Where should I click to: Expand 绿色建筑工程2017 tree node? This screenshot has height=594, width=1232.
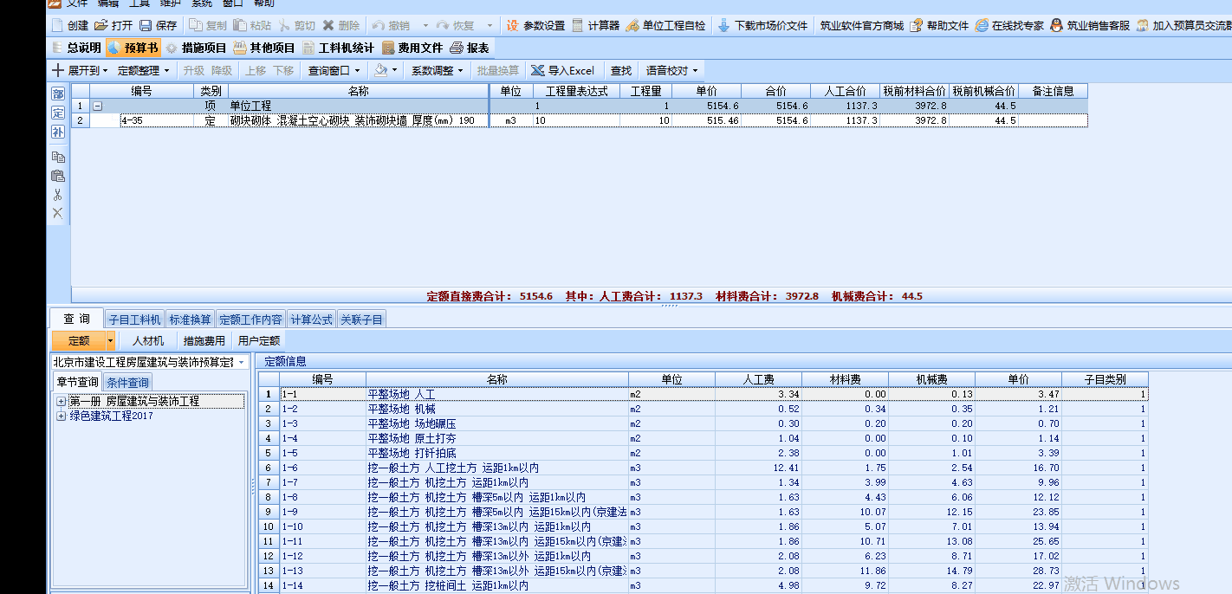click(61, 416)
